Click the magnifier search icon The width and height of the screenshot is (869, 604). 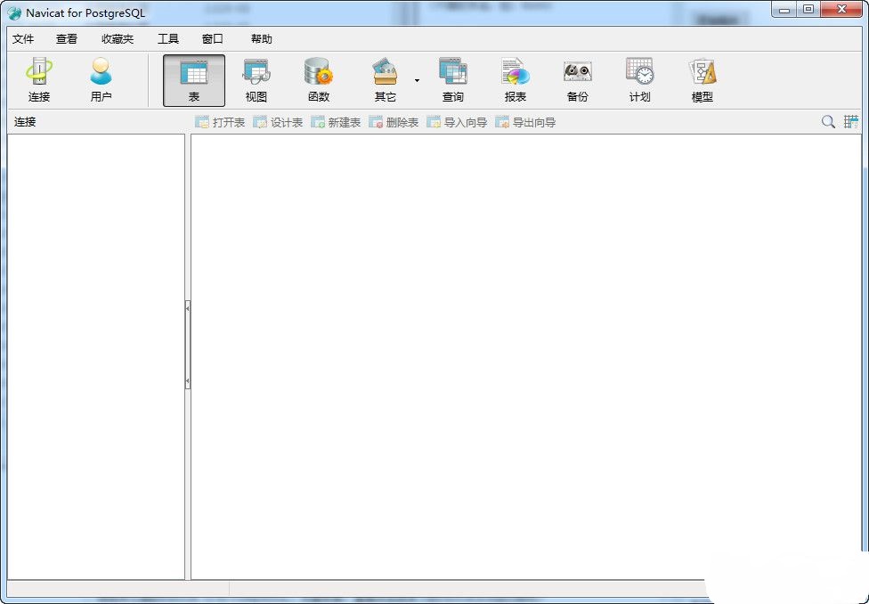pos(828,122)
